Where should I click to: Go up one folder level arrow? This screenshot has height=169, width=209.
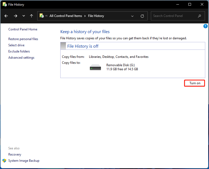pyautogui.click(x=31, y=16)
